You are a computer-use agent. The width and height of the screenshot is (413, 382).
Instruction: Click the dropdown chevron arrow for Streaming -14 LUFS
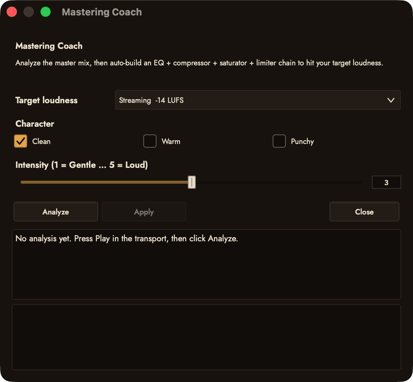[x=391, y=100]
